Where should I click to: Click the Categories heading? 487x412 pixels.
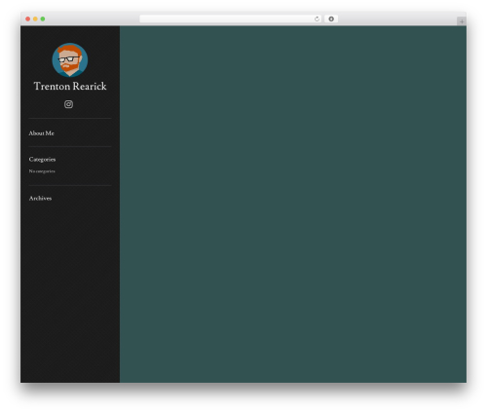[42, 160]
